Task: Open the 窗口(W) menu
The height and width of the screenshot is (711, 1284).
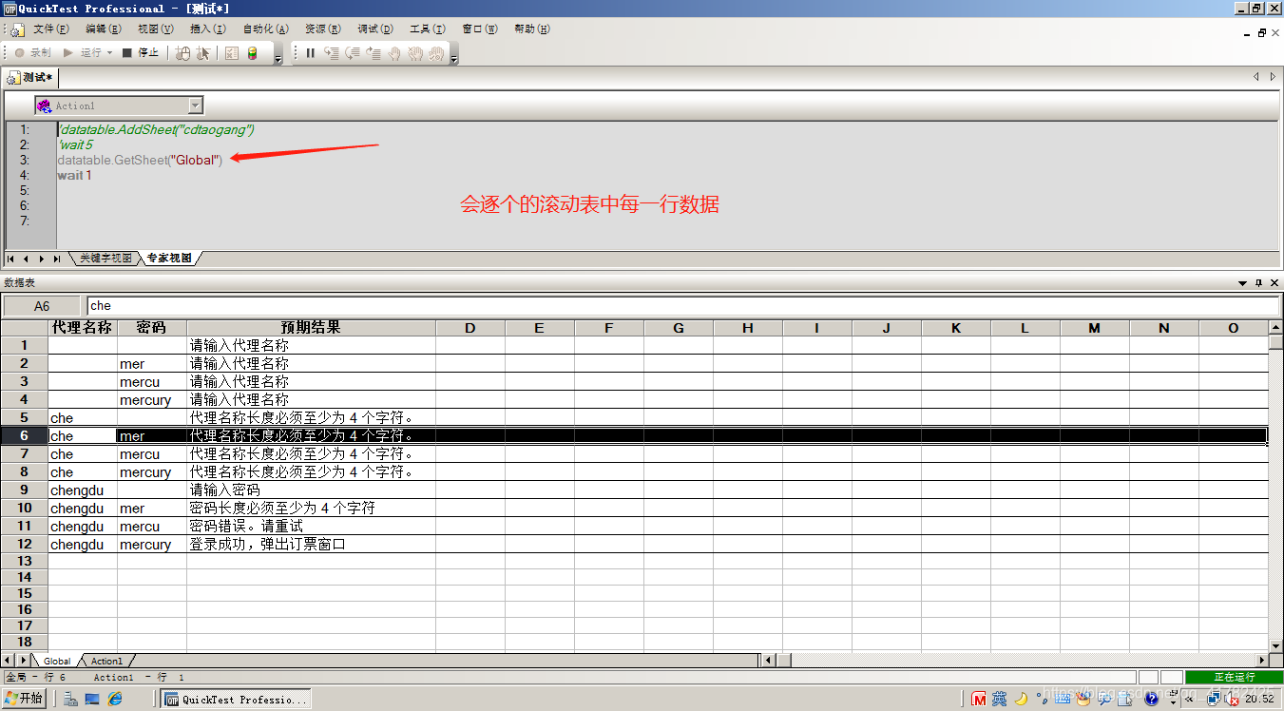Action: pos(480,29)
